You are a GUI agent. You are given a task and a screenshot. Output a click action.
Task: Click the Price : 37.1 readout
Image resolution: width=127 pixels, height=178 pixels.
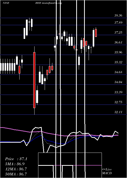16,159
